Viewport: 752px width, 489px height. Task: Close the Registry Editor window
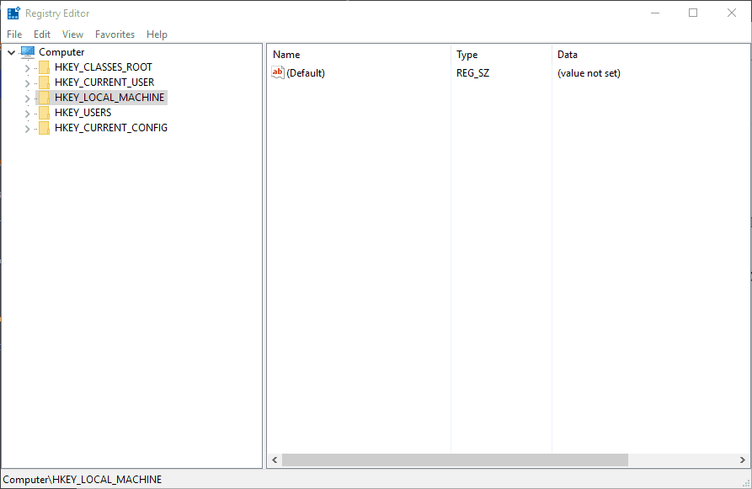pyautogui.click(x=732, y=13)
